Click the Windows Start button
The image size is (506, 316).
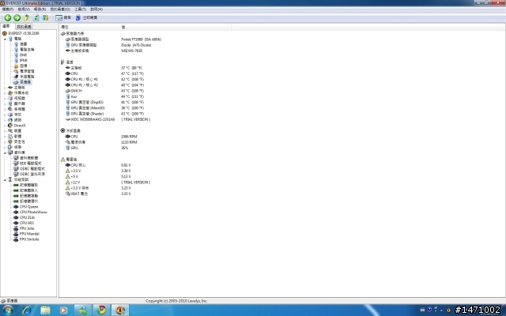[8, 310]
